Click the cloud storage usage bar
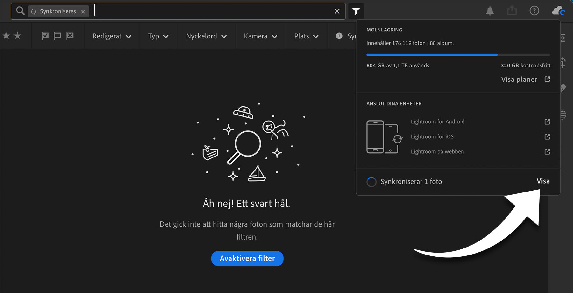Viewport: 573px width, 293px height. click(458, 55)
